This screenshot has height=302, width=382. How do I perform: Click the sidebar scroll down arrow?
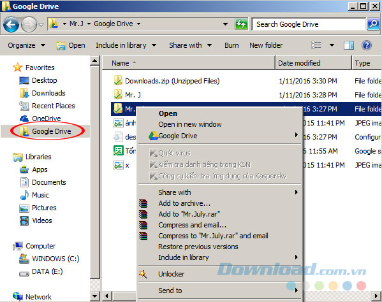(95, 296)
